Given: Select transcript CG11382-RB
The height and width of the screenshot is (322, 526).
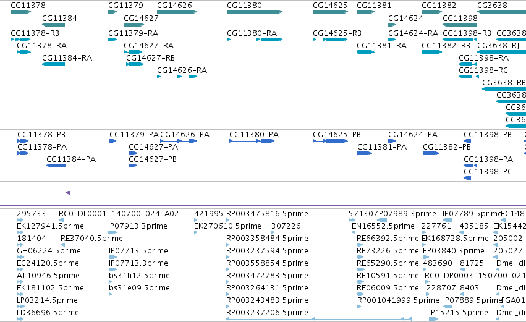Looking at the screenshot, I should coord(446,46).
